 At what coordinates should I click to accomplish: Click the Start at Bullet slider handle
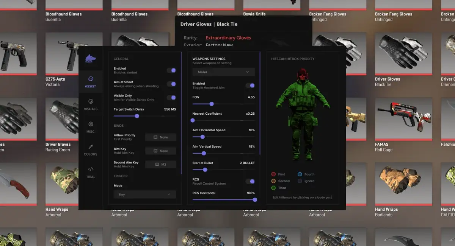[x=205, y=170]
